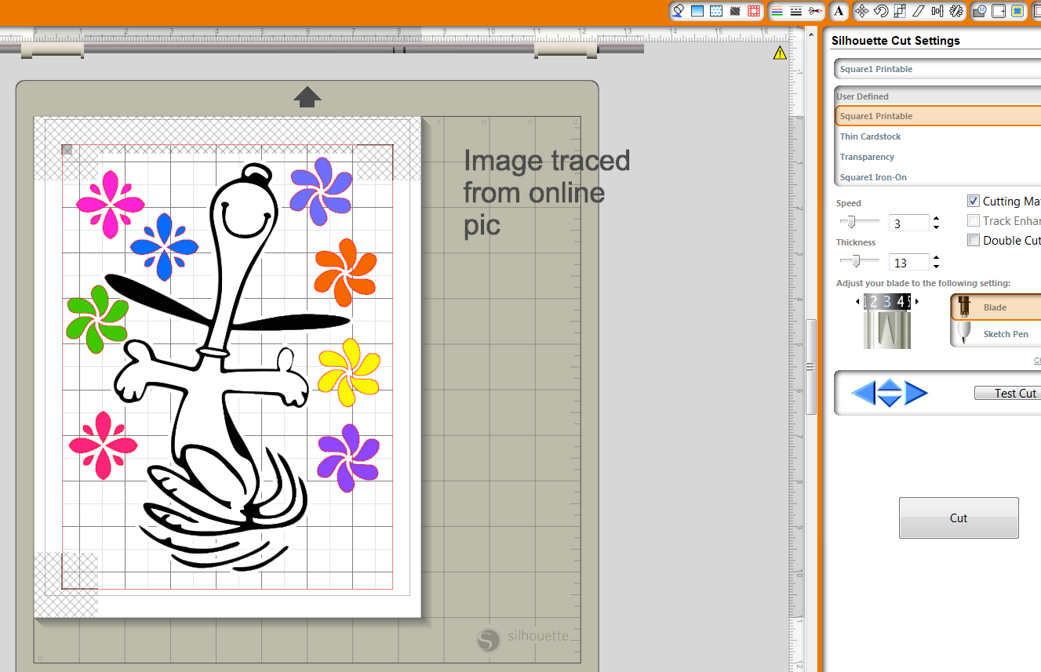Viewport: 1041px width, 672px height.
Task: Select the 'Image traced from online pic' text
Action: tap(547, 192)
